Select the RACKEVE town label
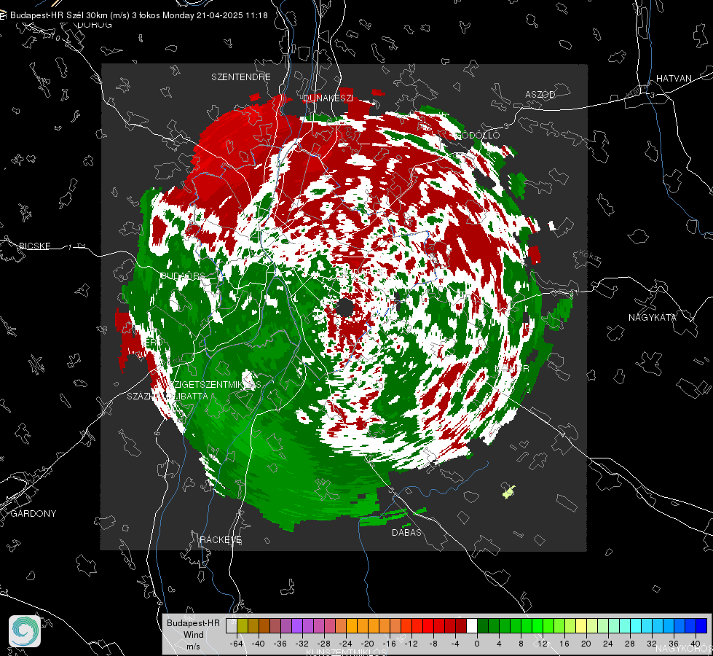713x656 pixels. tap(221, 540)
